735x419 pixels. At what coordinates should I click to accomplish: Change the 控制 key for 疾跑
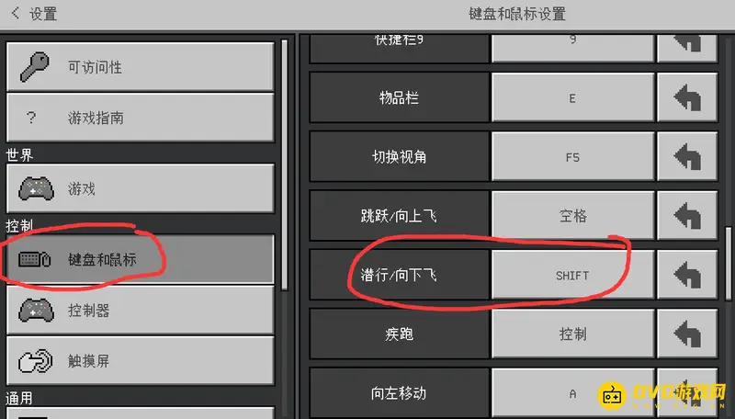(x=572, y=334)
